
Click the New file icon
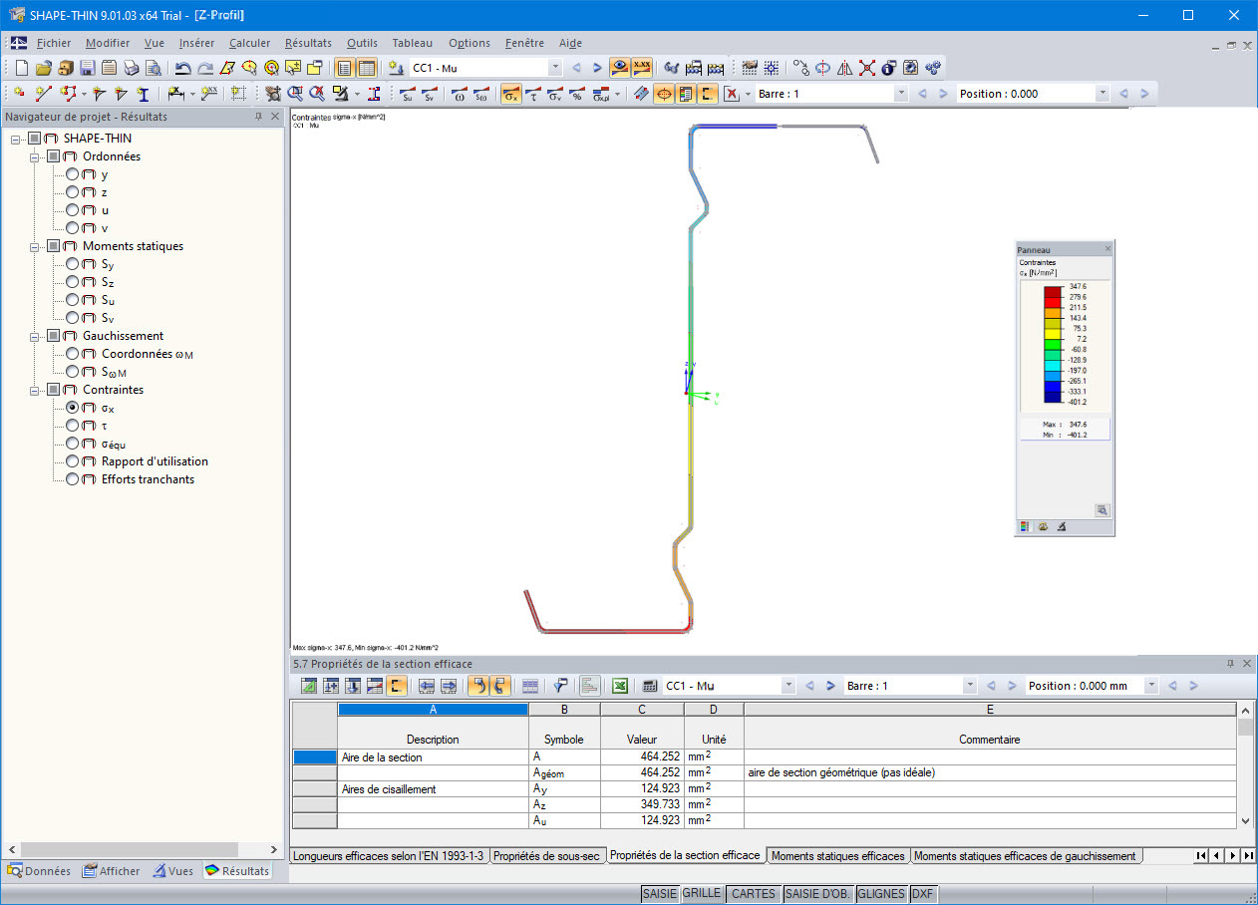tap(23, 68)
